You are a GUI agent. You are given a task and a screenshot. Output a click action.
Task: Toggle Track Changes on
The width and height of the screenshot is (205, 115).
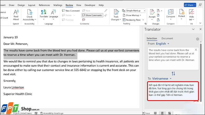pos(116,14)
